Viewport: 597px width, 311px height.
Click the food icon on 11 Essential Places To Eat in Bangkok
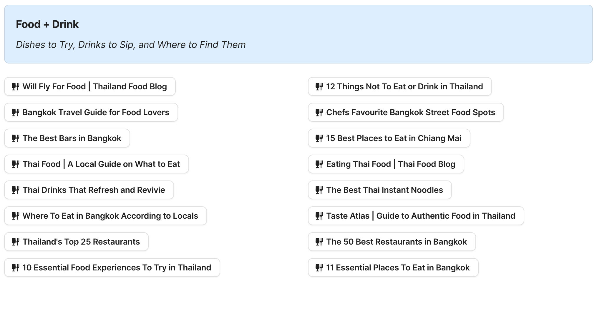(319, 267)
